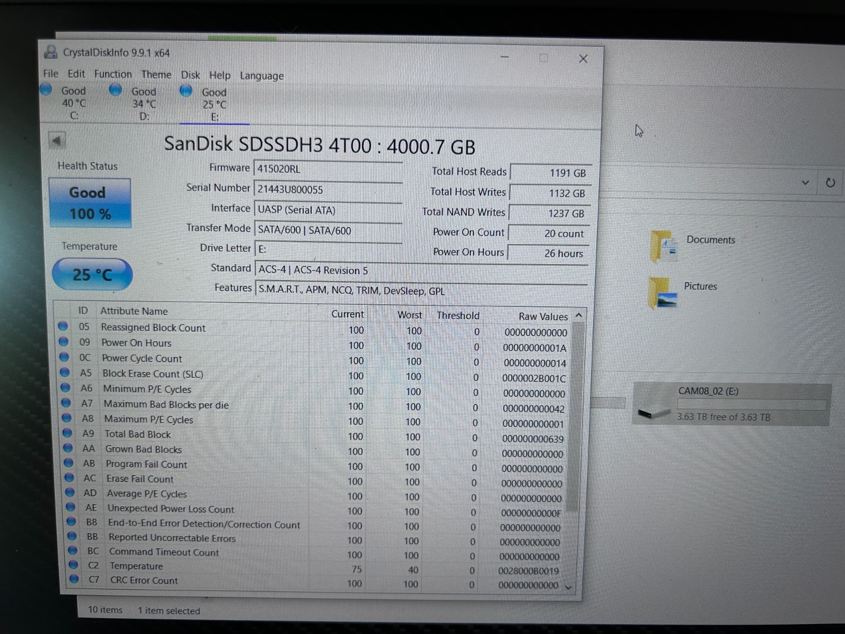
Task: Click the Transfer Mode field
Action: click(328, 230)
